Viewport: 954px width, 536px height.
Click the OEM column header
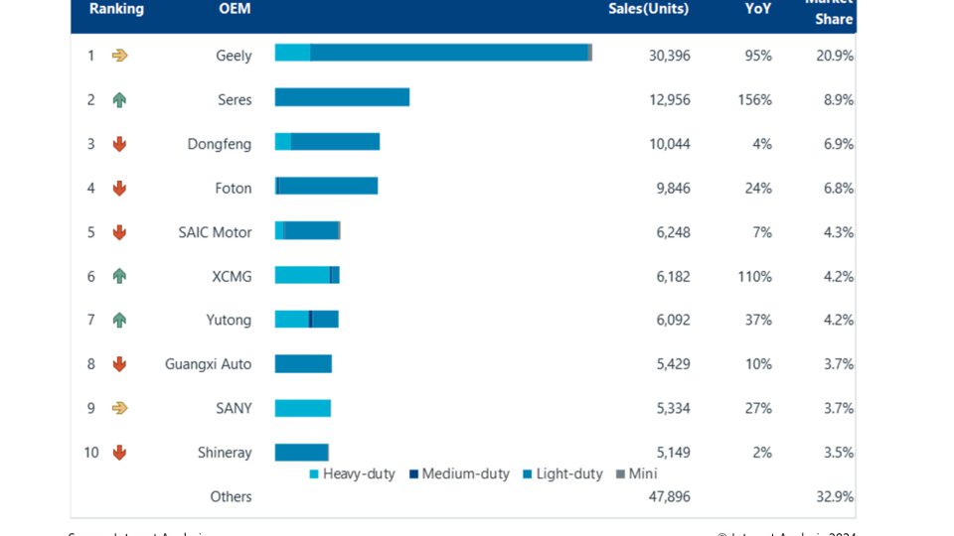[235, 9]
